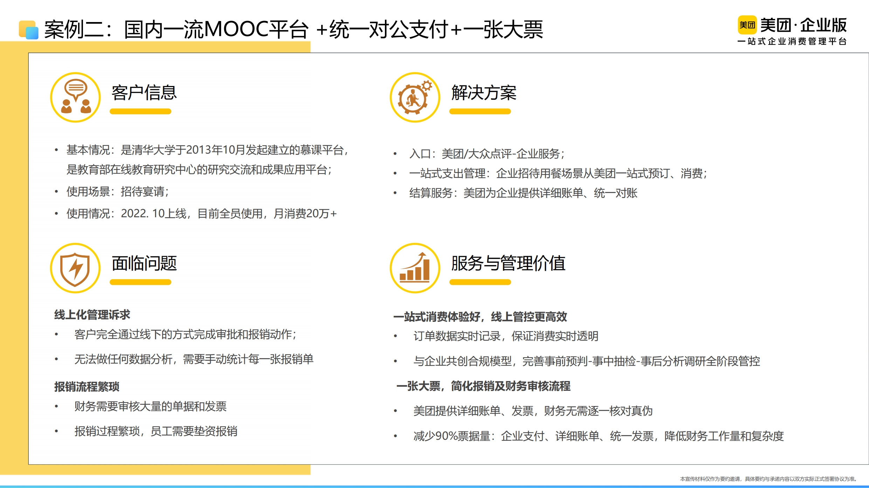This screenshot has width=869, height=488.
Task: Click the '面临问题' section heading
Action: (x=144, y=263)
